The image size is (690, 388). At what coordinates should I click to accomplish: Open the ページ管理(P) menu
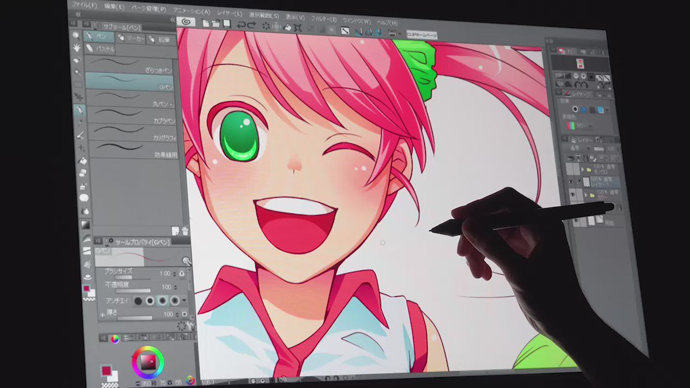pos(148,8)
